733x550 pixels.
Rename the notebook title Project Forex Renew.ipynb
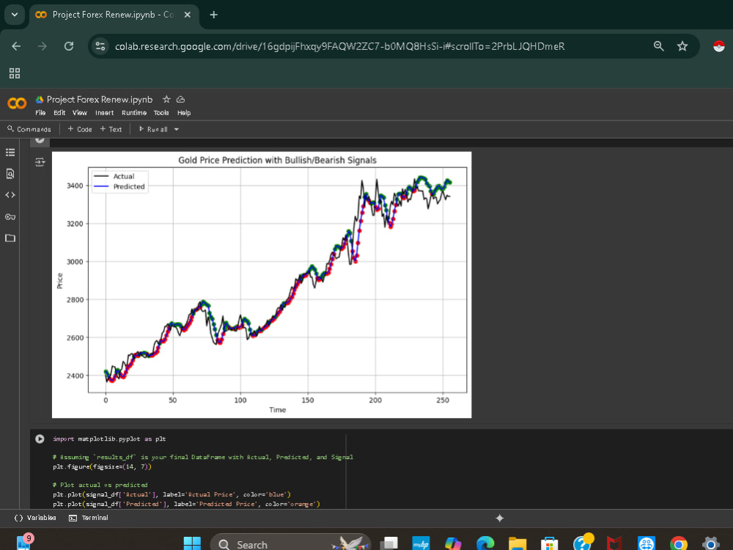(100, 99)
